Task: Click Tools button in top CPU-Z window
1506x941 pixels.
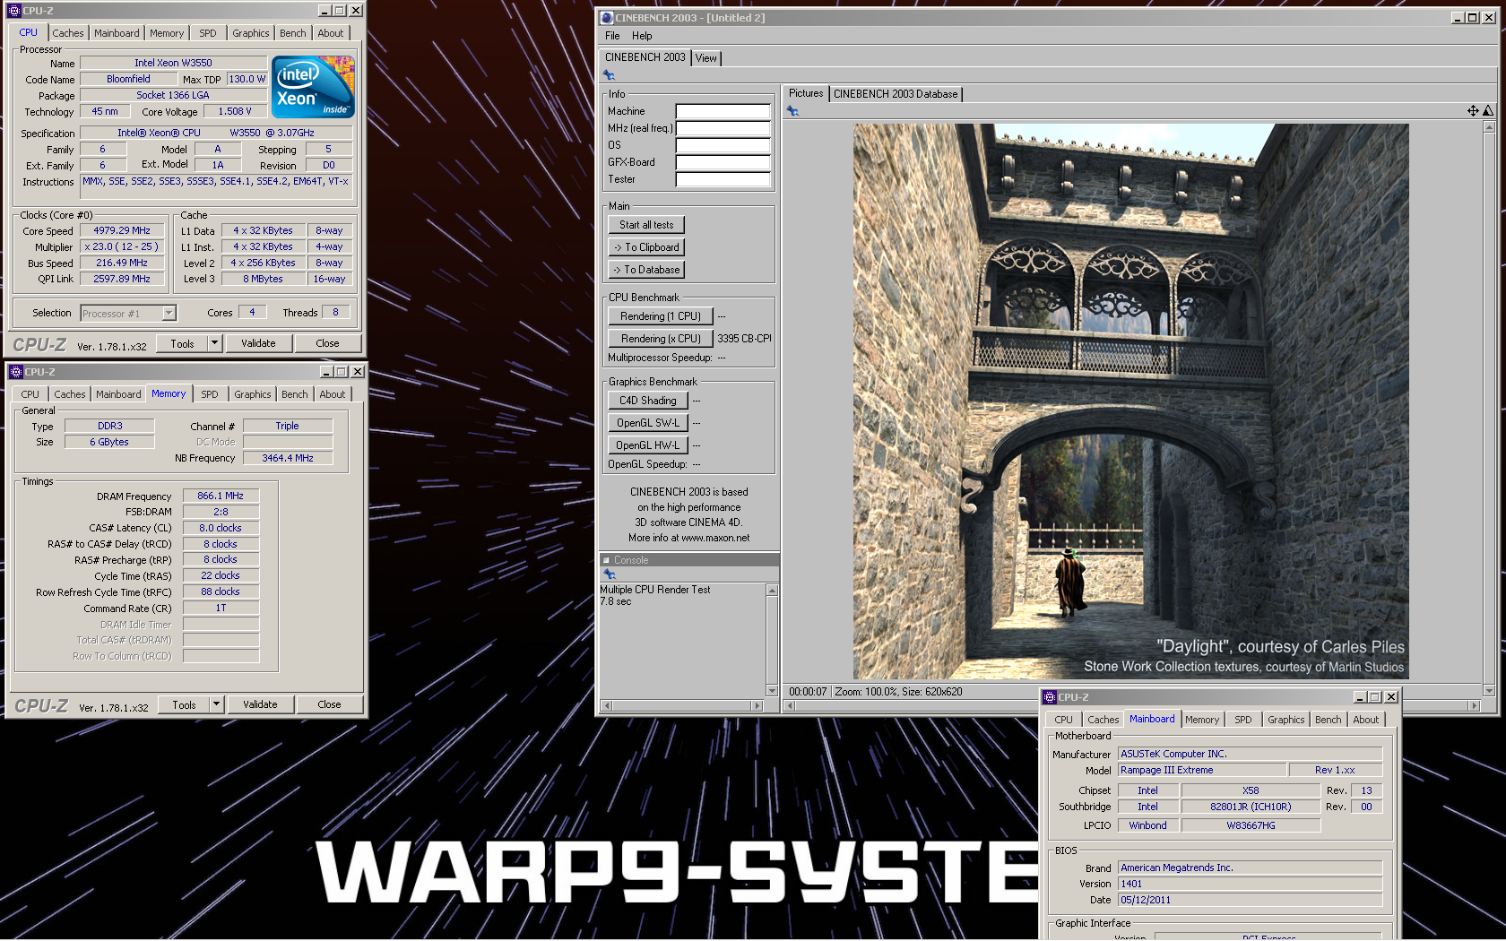Action: click(182, 343)
